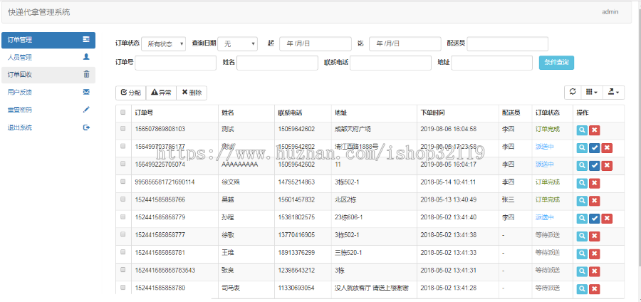This screenshot has width=641, height=302.
Task: Click the 快递代拿管理系统 title
Action: pos(39,12)
